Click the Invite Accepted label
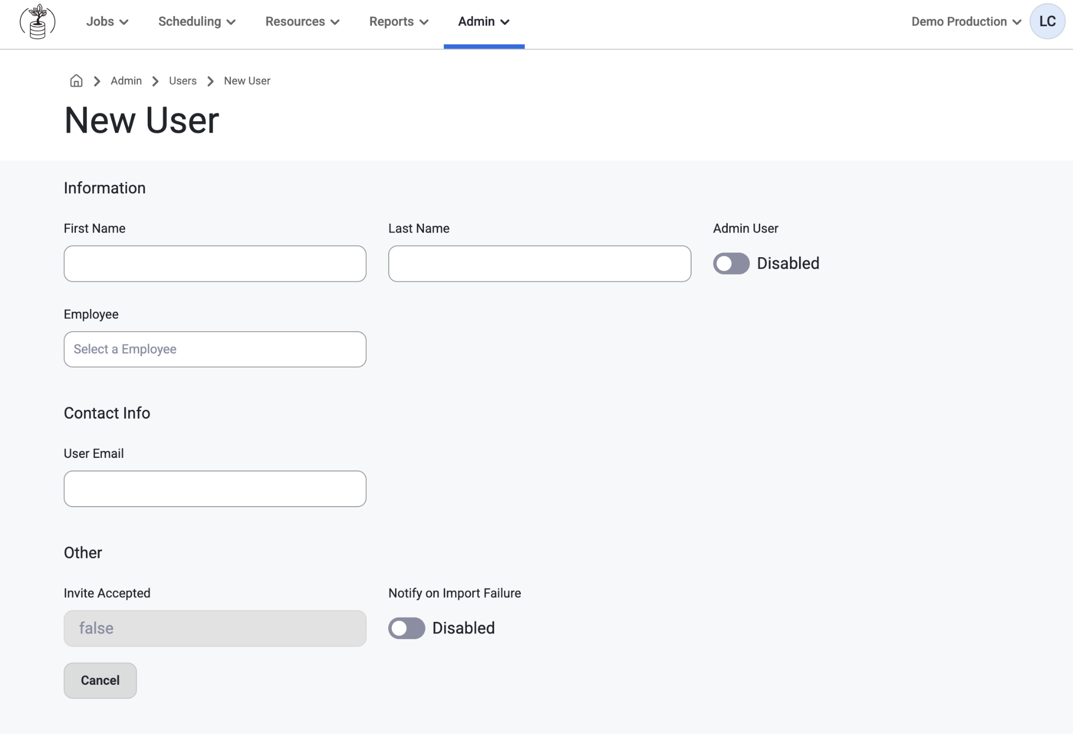This screenshot has width=1073, height=734. pyautogui.click(x=107, y=593)
